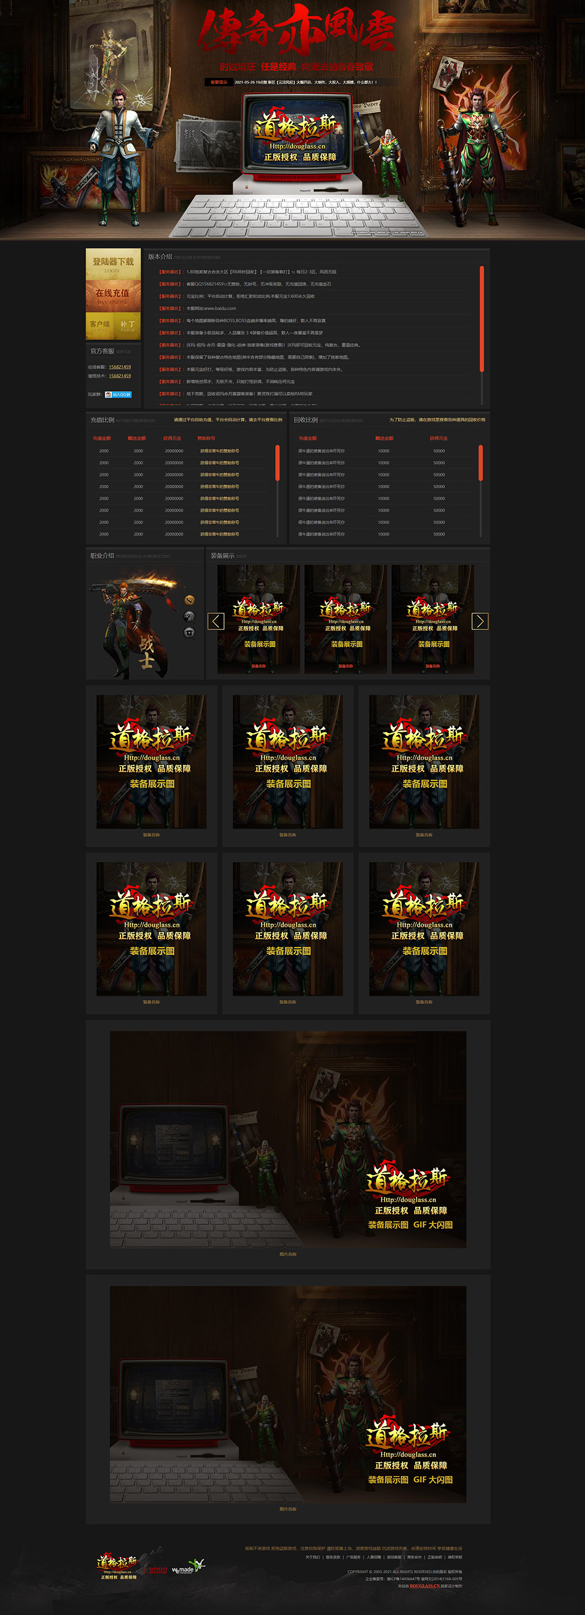
Task: Click the 回收比例 table scrollbar thumb
Action: click(x=480, y=463)
